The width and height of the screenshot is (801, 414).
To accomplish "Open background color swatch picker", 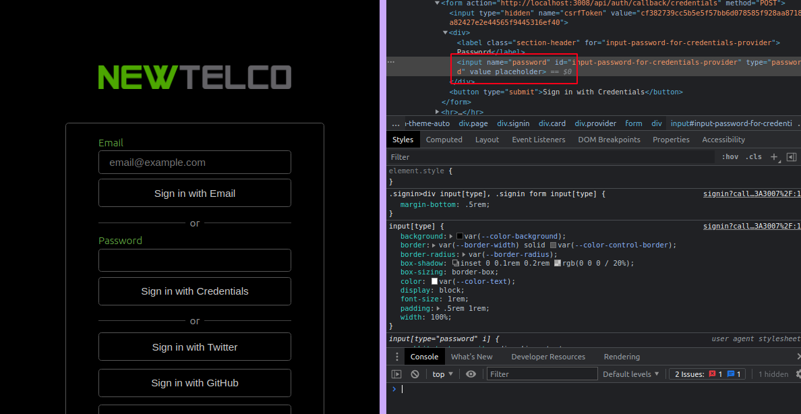I will 460,237.
